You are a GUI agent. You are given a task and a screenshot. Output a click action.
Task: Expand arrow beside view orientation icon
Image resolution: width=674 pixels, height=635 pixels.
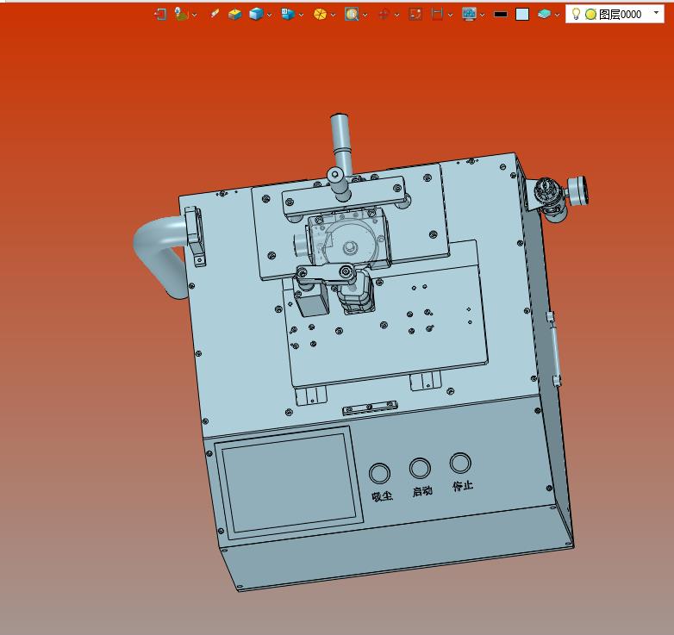click(301, 15)
